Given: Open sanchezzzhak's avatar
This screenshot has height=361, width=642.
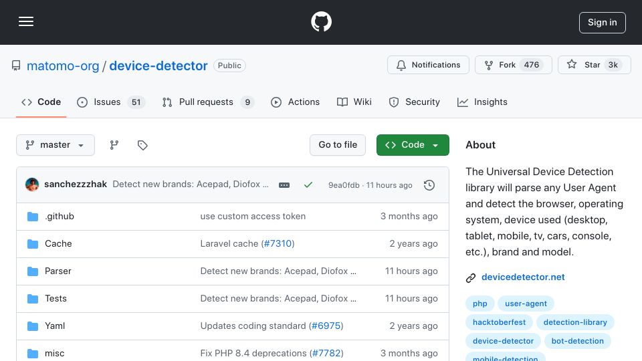Looking at the screenshot, I should pos(32,185).
